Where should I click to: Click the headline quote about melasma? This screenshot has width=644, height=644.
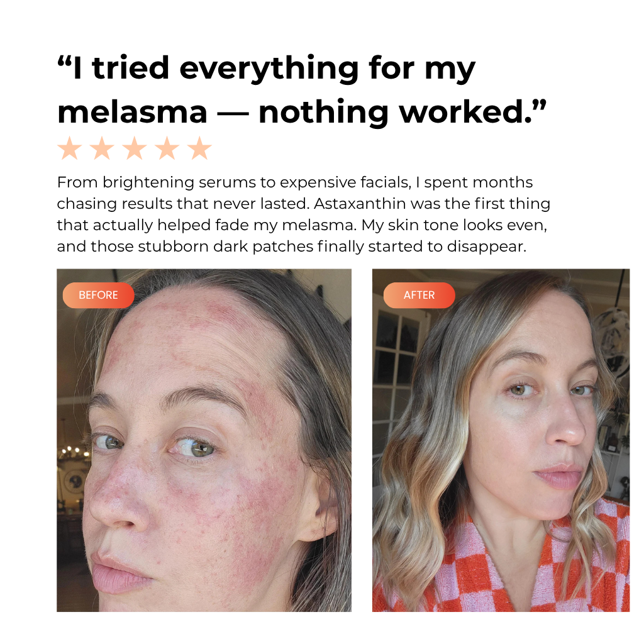pos(302,91)
